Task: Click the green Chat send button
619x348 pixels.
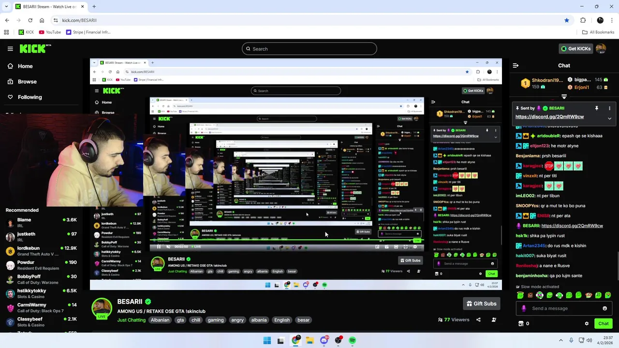Action: (x=603, y=323)
